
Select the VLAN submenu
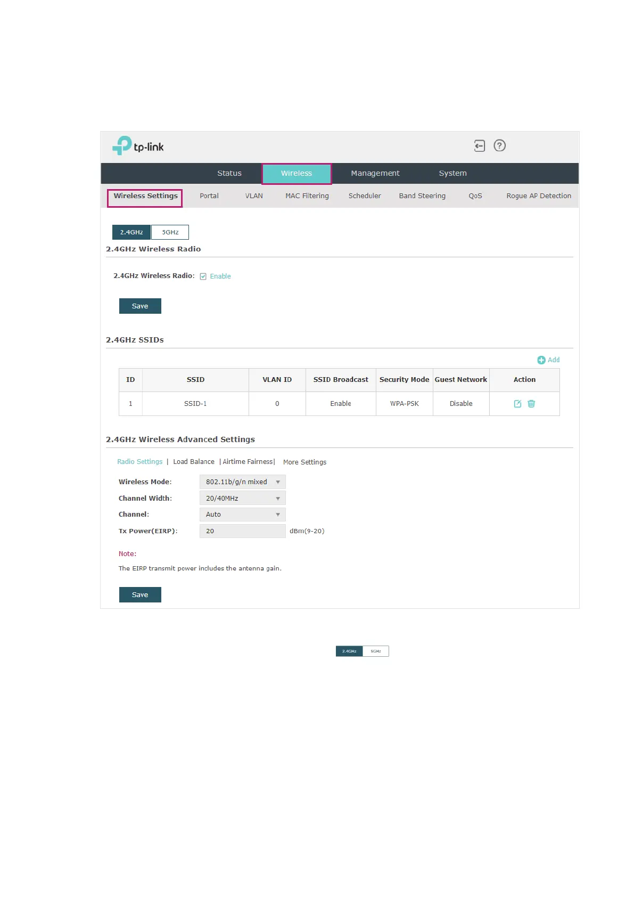pos(254,196)
